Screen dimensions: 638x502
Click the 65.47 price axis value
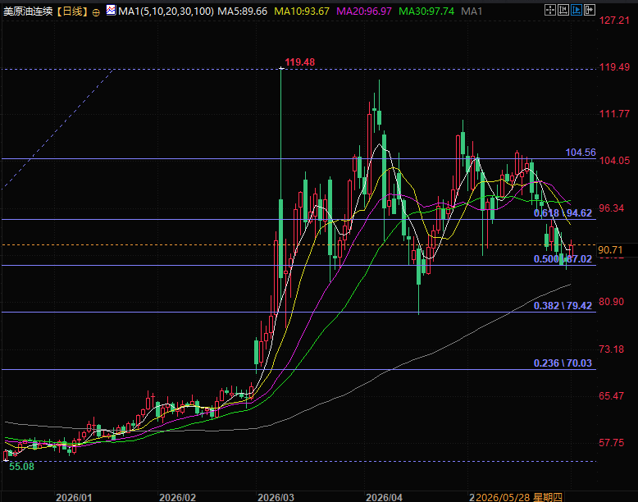611,395
